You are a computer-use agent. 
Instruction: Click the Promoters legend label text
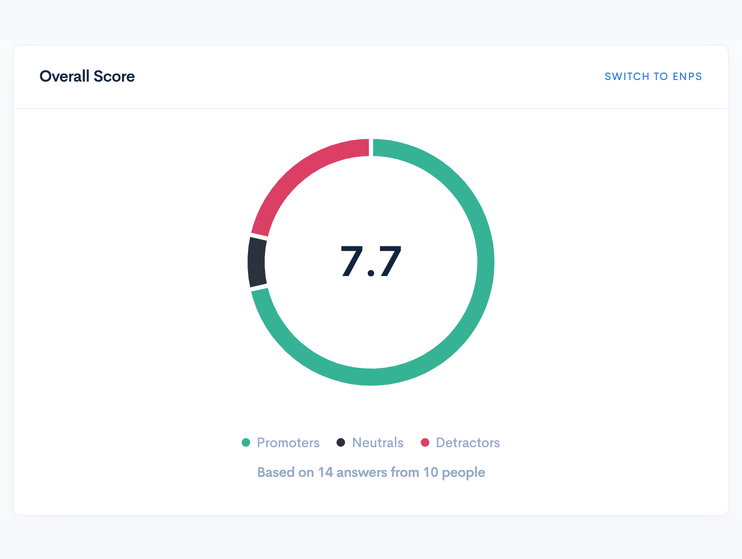(288, 442)
